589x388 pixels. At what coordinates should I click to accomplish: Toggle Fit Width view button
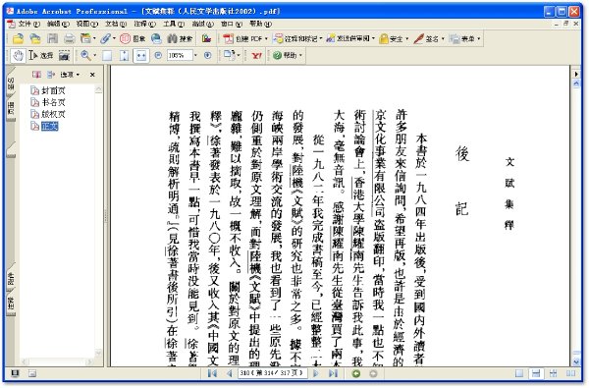(140, 56)
